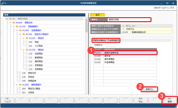
Task: Collapse the A1100 流動資産計 node chevron
Action: point(14,26)
